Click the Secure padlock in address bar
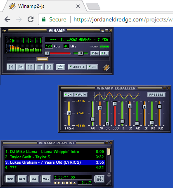The width and height of the screenshot is (173, 188). 44,19
